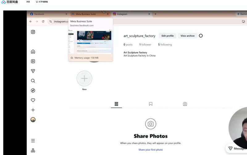The height and width of the screenshot is (155, 247).
Task: Open the 1 follower list
Action: 145,44
